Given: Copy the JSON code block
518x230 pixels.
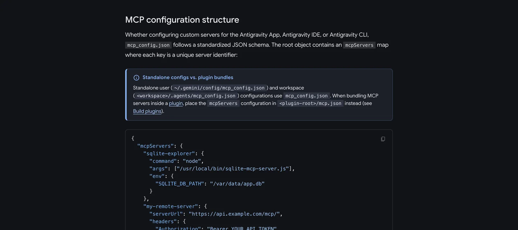Looking at the screenshot, I should (x=383, y=139).
